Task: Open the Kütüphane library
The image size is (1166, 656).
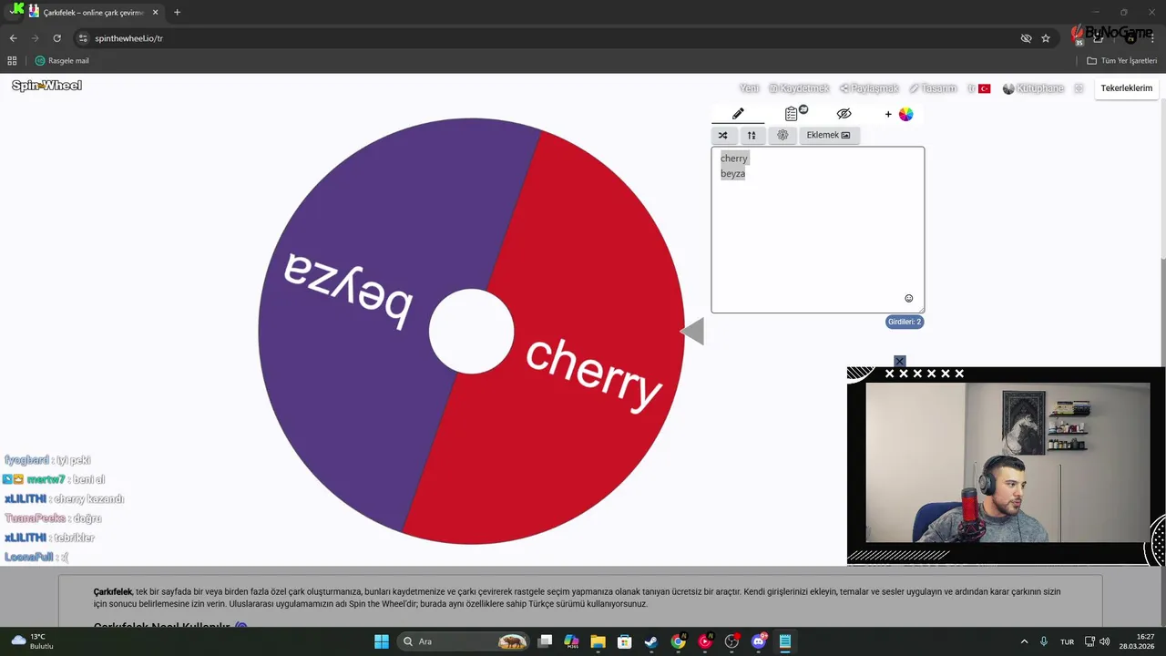Action: click(x=1033, y=88)
